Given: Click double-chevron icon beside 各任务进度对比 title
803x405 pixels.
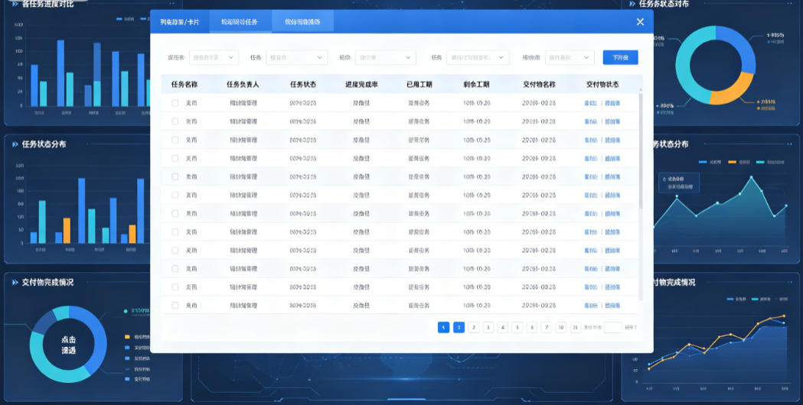Looking at the screenshot, I should pyautogui.click(x=15, y=4).
